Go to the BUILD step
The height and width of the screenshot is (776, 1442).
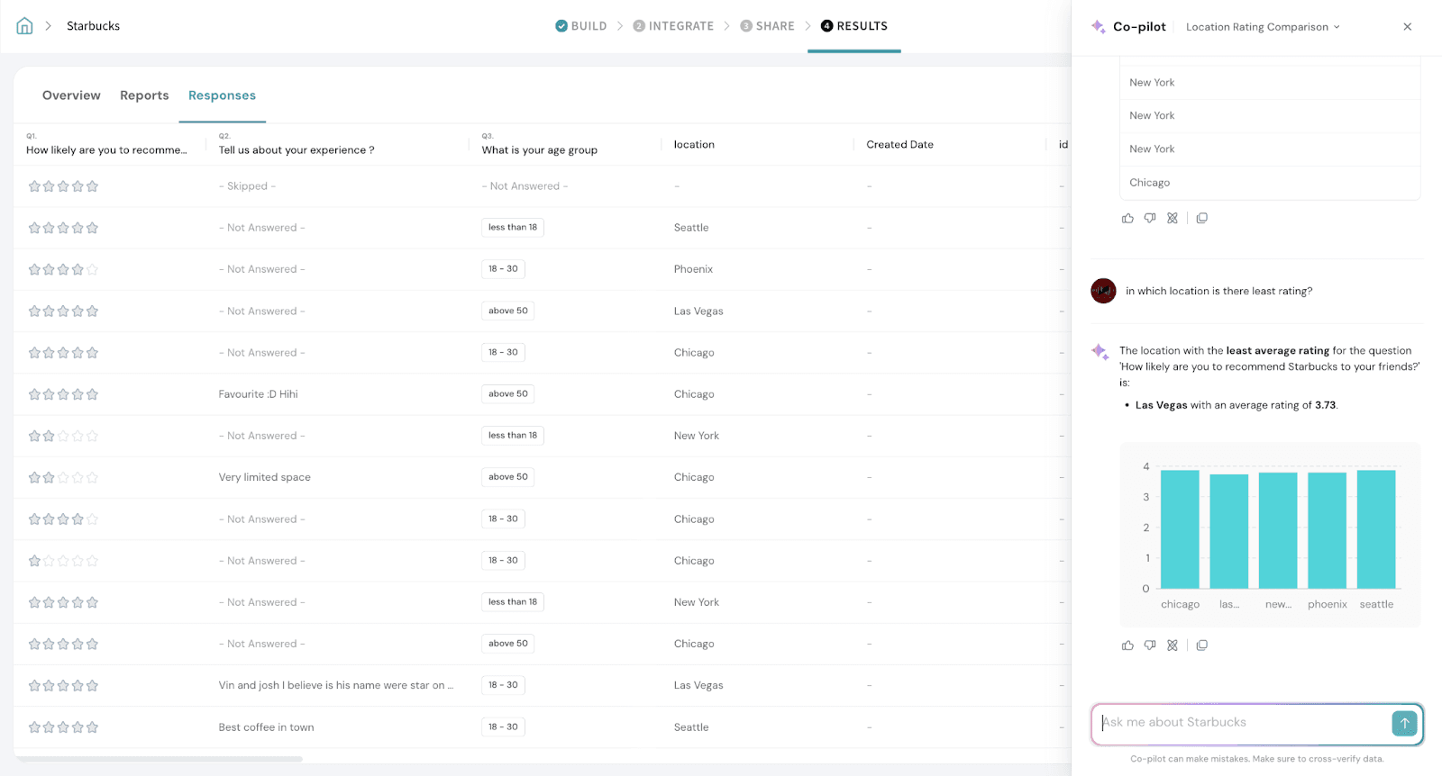[581, 26]
